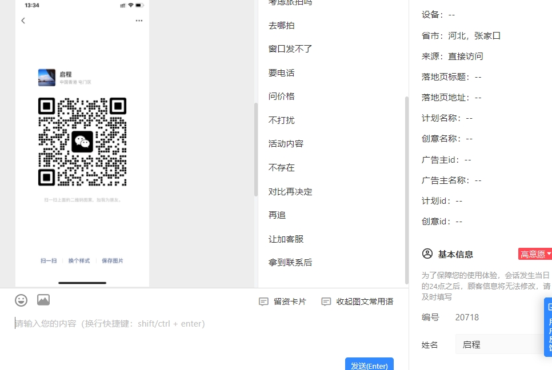Image resolution: width=552 pixels, height=370 pixels.
Task: Click the 启程 profile avatar
Action: tap(47, 78)
